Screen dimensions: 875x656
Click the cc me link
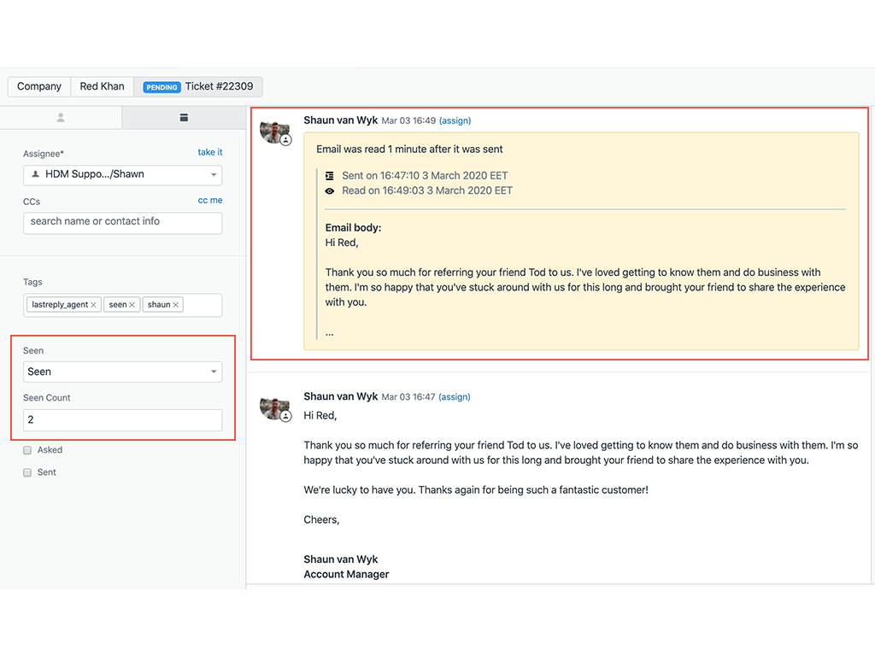pyautogui.click(x=210, y=200)
